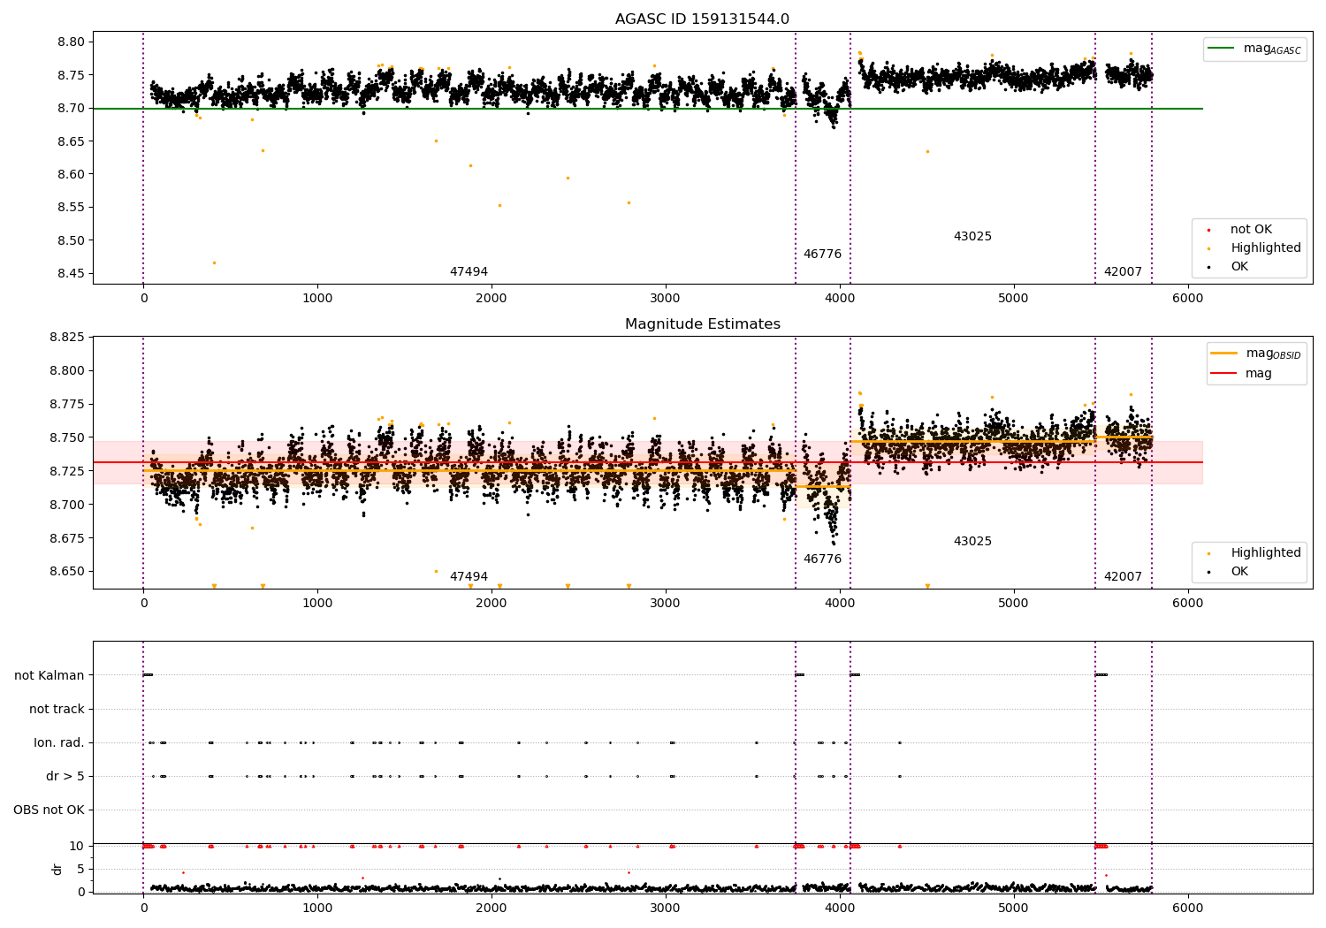The height and width of the screenshot is (928, 1326).
Task: Click the 'not Kalman' axis label
Action: pyautogui.click(x=50, y=676)
